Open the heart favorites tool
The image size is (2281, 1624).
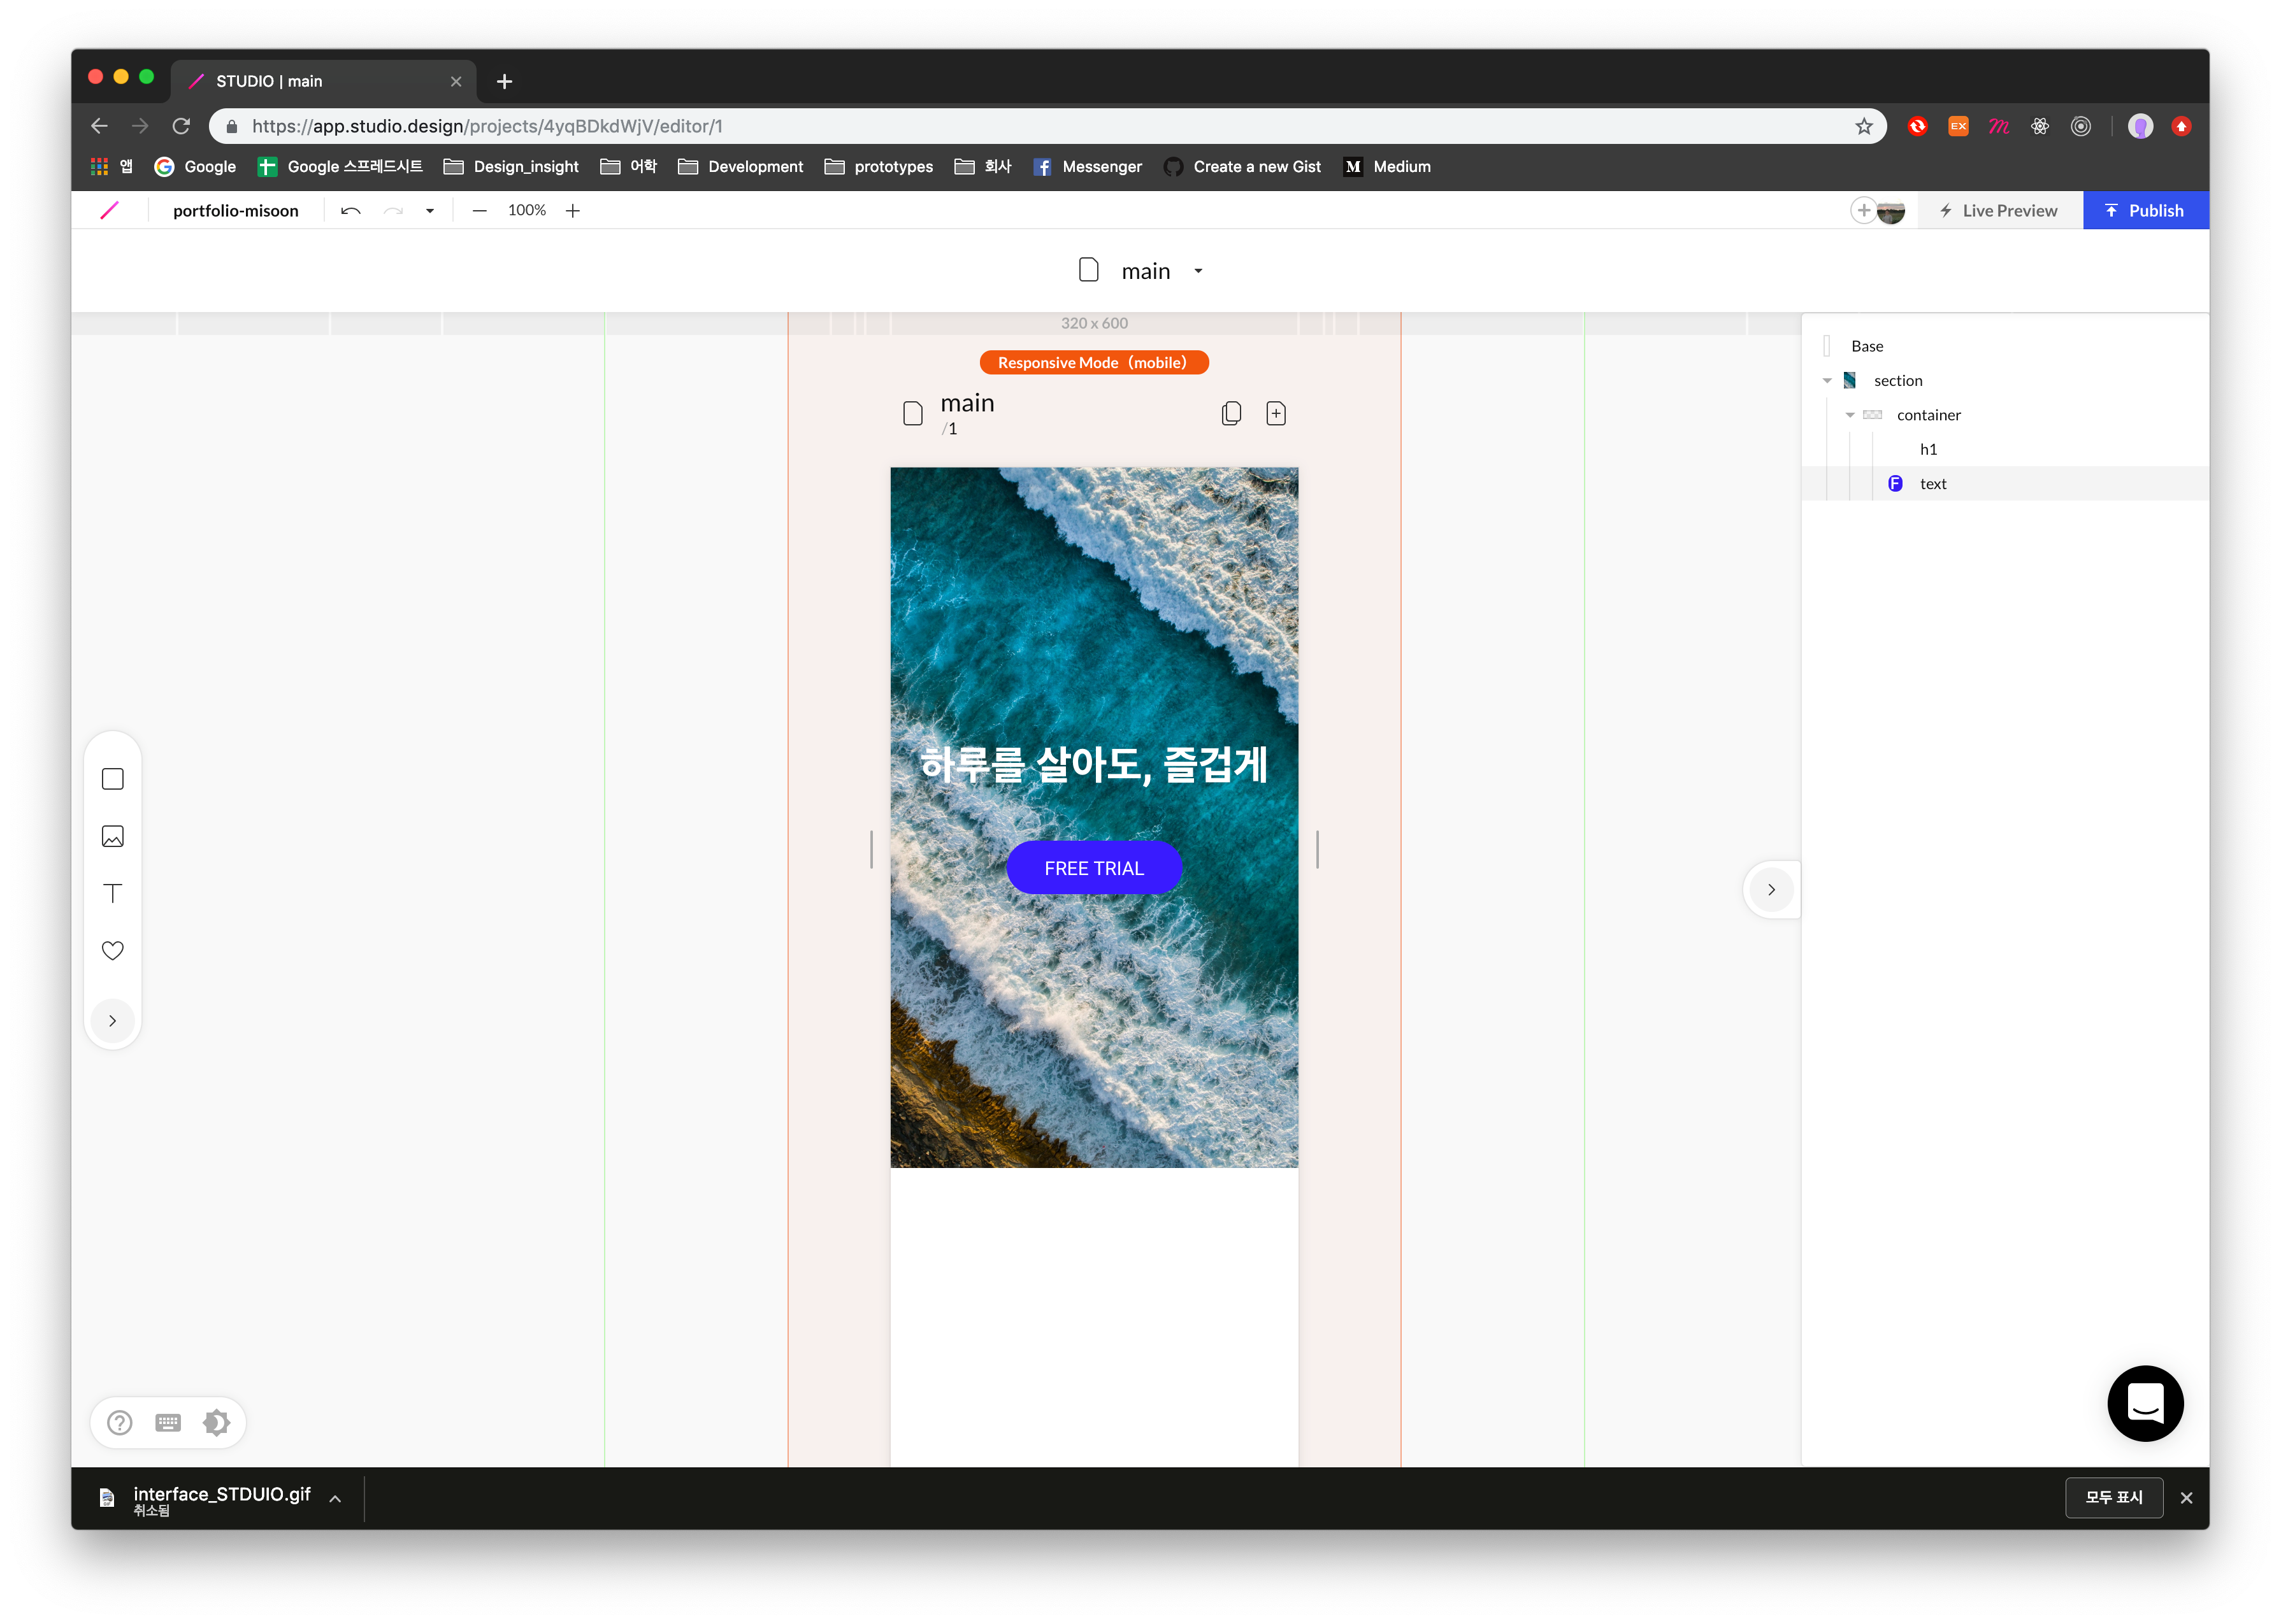113,950
